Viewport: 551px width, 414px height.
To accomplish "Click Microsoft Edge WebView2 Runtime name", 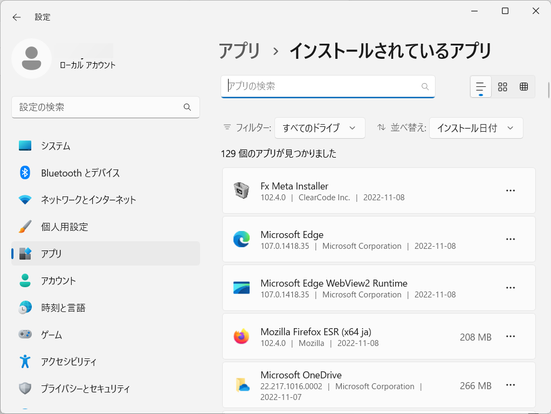I will click(x=334, y=283).
